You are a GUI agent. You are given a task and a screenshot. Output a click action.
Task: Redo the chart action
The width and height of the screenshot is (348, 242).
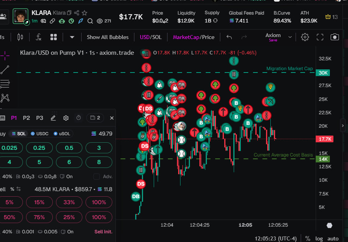(244, 37)
